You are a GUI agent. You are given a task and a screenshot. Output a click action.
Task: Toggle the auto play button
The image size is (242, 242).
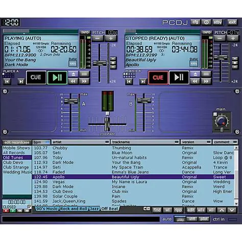coord(180,220)
